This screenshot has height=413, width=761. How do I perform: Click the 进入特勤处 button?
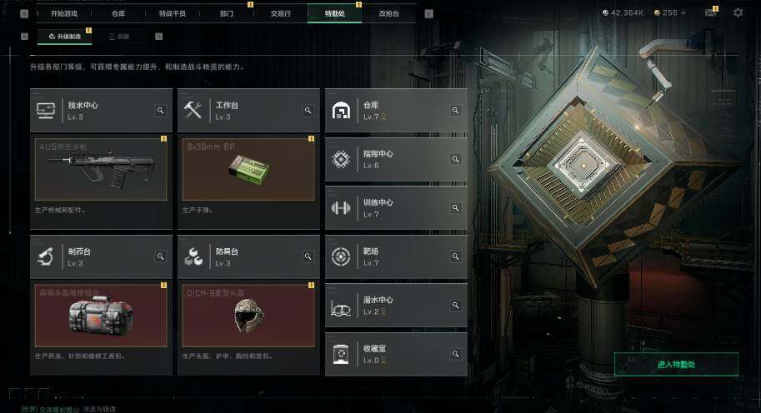point(676,364)
